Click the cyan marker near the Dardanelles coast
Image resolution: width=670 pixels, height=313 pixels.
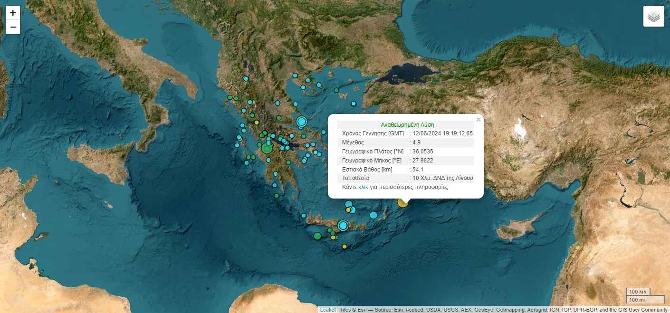354,104
